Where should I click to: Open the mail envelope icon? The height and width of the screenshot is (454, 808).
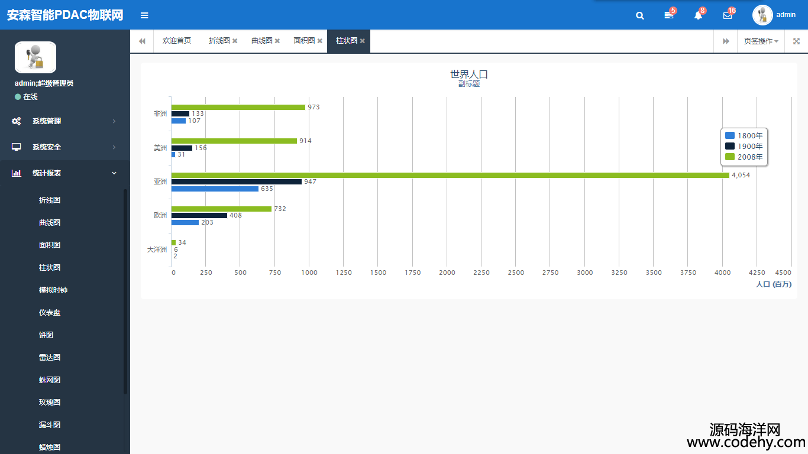[x=727, y=16]
